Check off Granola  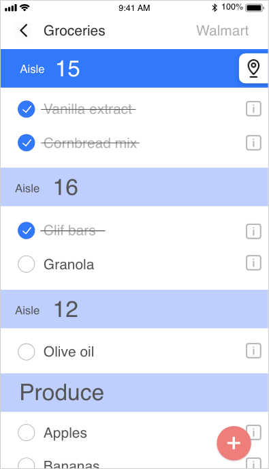[x=27, y=264]
